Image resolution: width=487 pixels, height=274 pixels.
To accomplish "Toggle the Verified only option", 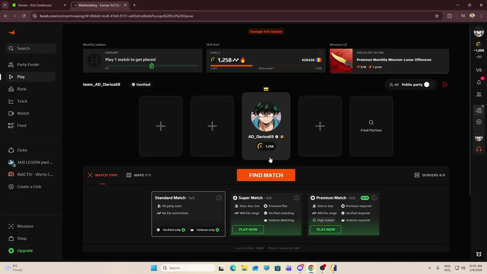I will click(171, 230).
